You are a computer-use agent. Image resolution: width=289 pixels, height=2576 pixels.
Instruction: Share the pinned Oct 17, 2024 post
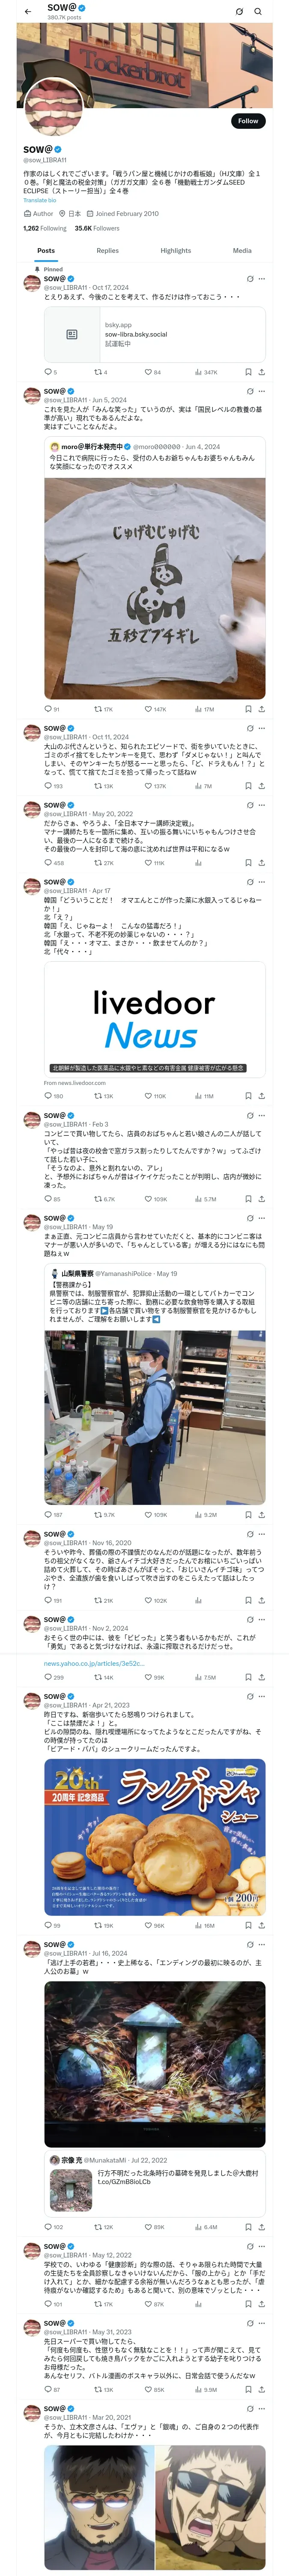coord(261,372)
